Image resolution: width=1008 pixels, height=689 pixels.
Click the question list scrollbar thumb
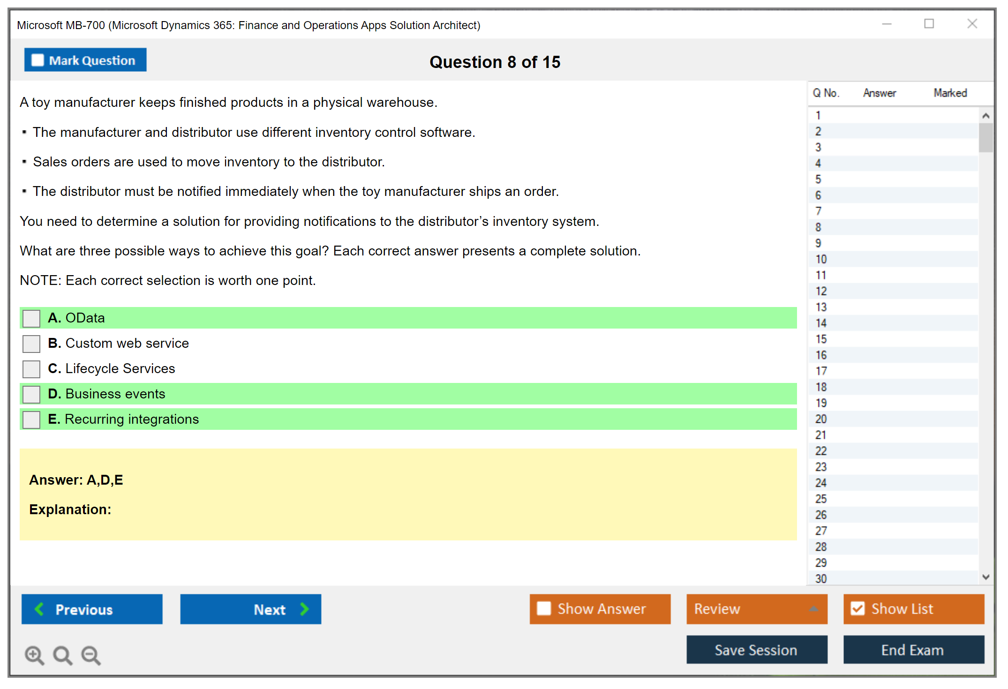click(x=985, y=137)
